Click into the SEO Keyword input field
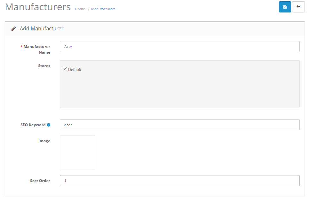Viewport: 309px width, 200px height. [179, 125]
